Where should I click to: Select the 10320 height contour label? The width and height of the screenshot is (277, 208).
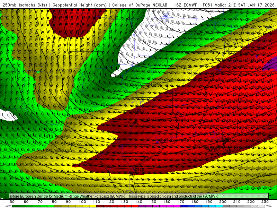pyautogui.click(x=136, y=110)
